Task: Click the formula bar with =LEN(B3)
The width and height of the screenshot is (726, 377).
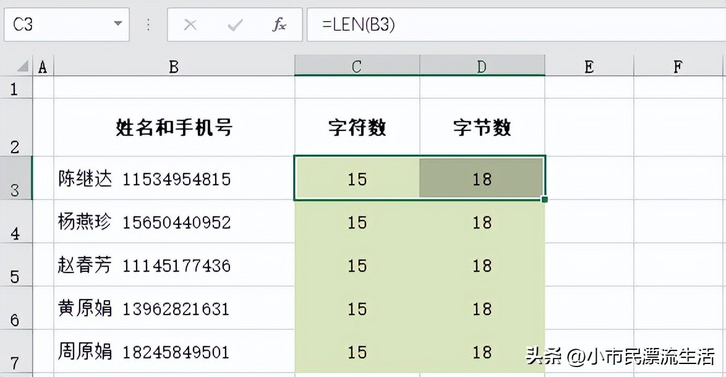Action: pos(516,24)
